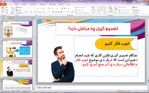Pick the Oval shape in shapes gallery
Image resolution: width=149 pixels, height=93 pixels.
[x=102, y=8]
